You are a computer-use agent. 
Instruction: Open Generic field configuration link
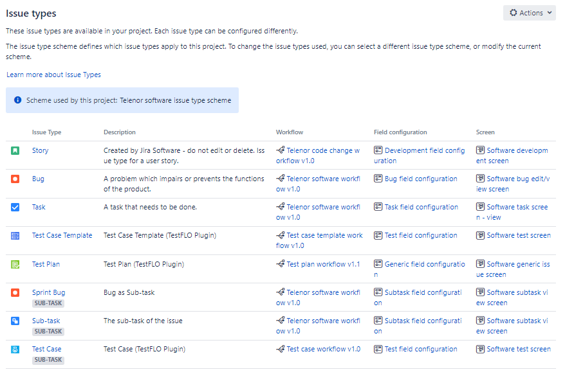click(x=424, y=264)
